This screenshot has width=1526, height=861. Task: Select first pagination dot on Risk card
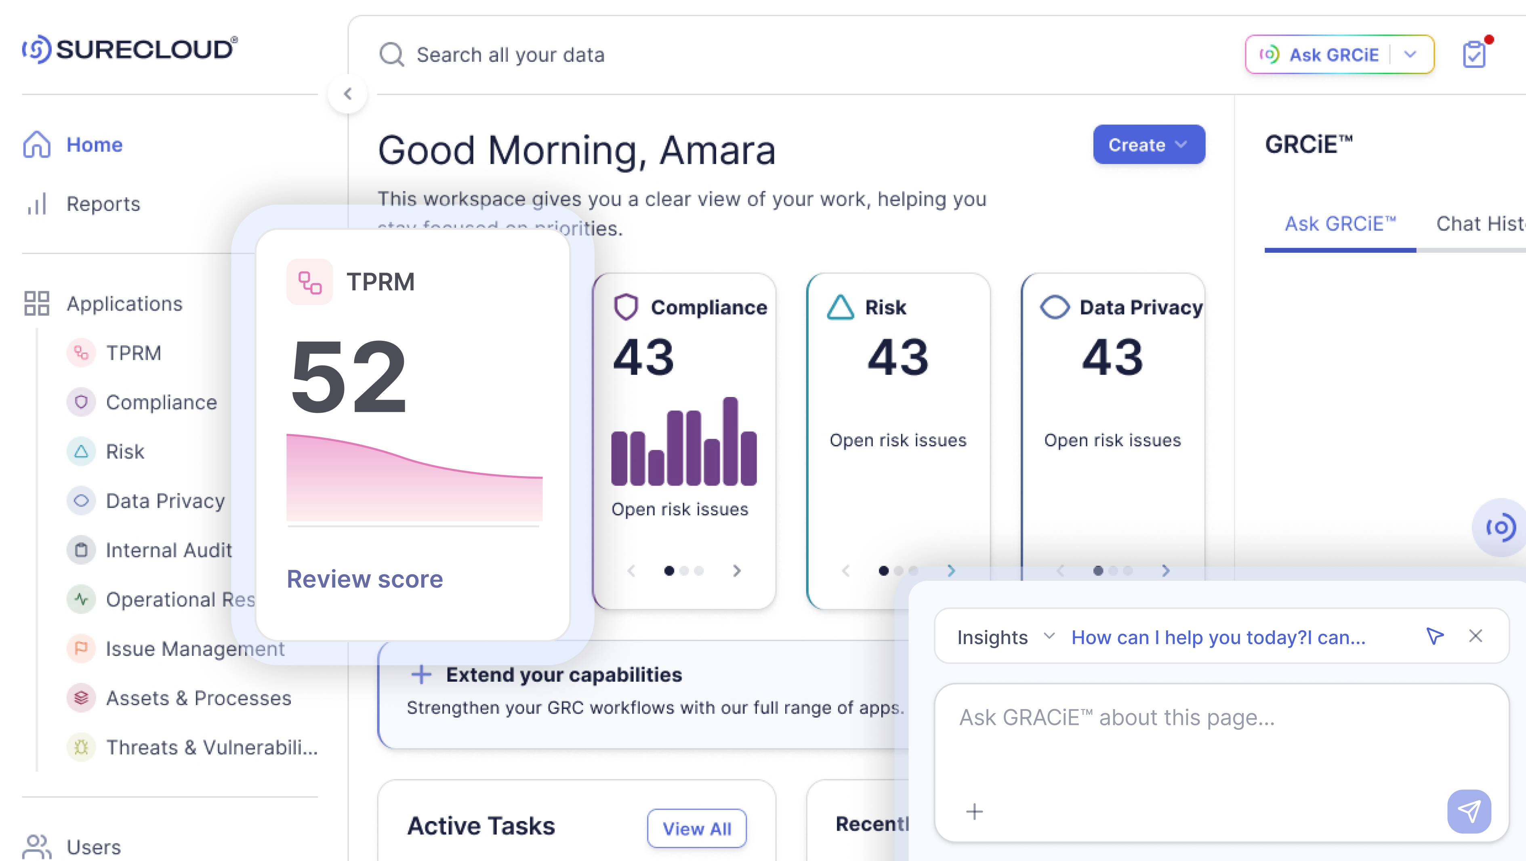pos(883,570)
